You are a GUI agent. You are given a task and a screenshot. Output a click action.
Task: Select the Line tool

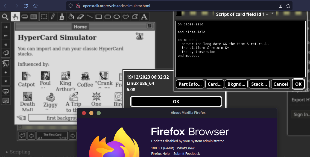click(89, 17)
